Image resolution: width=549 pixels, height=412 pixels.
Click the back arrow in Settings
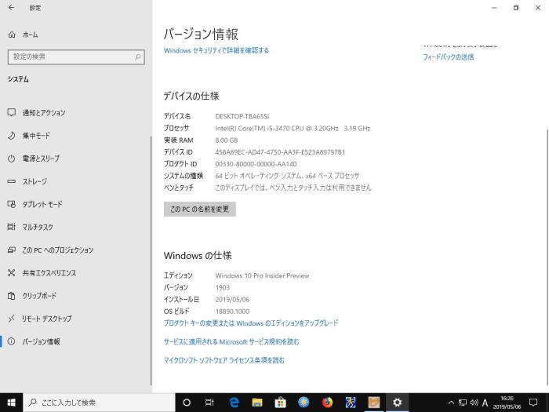pyautogui.click(x=11, y=8)
